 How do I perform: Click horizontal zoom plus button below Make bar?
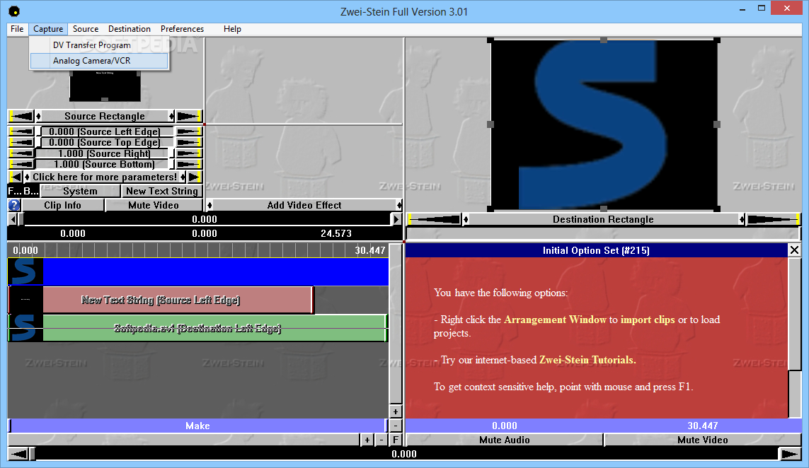click(x=367, y=440)
